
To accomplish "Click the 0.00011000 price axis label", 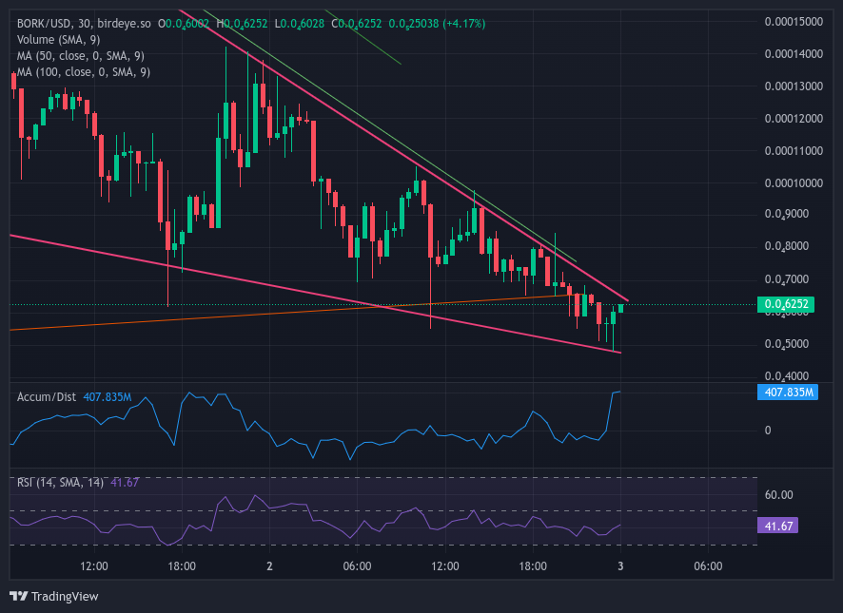I will [794, 150].
